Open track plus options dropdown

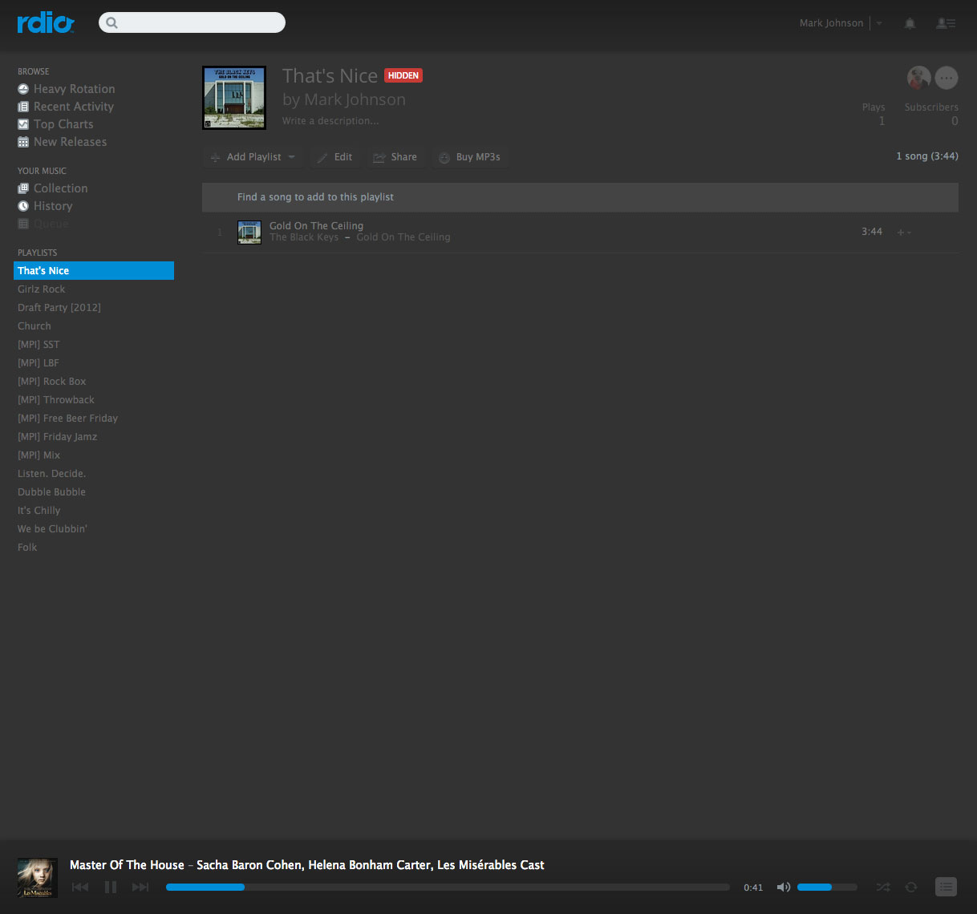(904, 233)
